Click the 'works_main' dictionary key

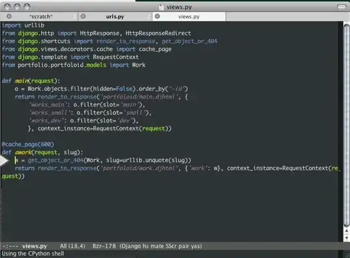(x=48, y=104)
